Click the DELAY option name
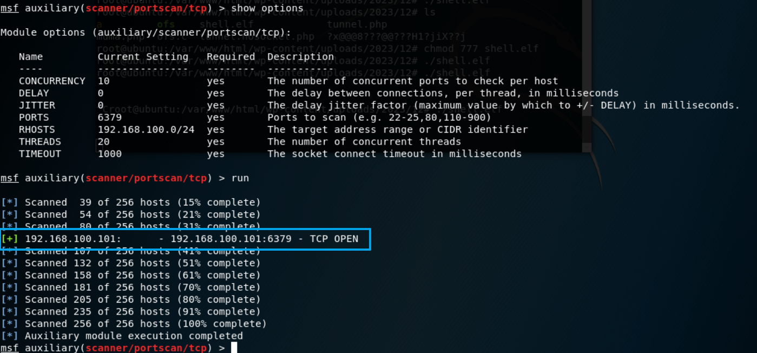Image resolution: width=757 pixels, height=353 pixels. pos(34,93)
